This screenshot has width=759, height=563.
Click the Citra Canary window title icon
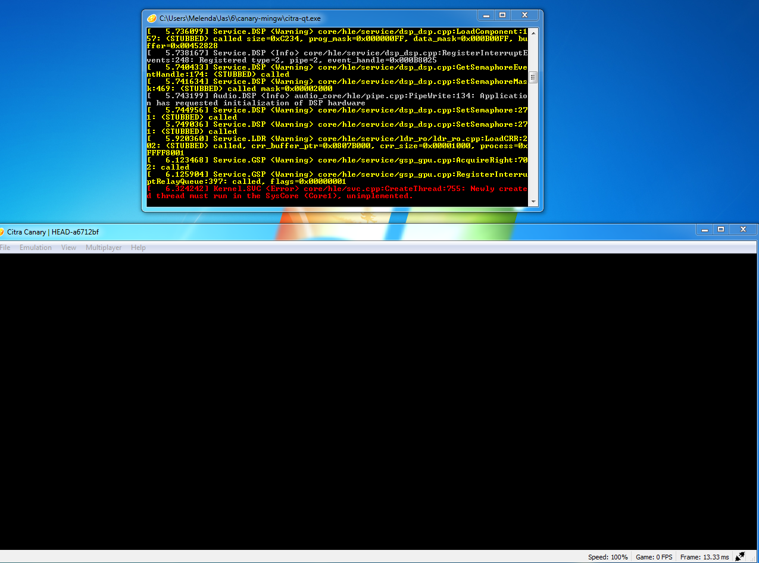[x=2, y=232]
